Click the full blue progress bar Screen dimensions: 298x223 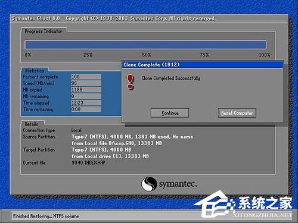click(x=145, y=45)
